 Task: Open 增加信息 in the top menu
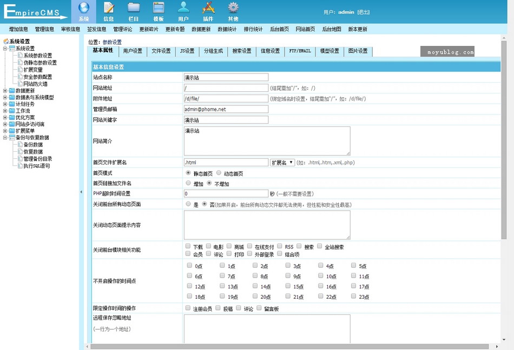coord(18,29)
